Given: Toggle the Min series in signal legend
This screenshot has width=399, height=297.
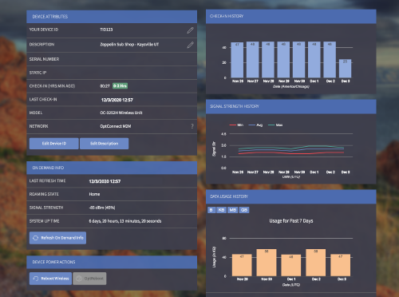Looking at the screenshot, I should (236, 125).
